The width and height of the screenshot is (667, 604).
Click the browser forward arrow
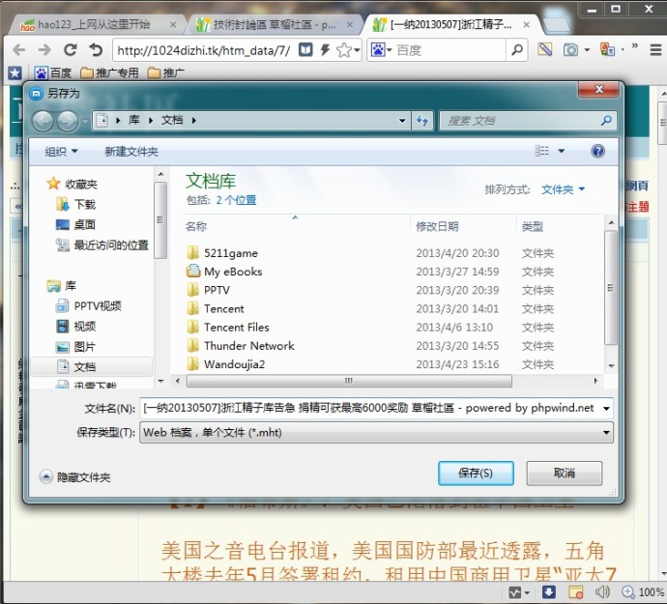44,50
